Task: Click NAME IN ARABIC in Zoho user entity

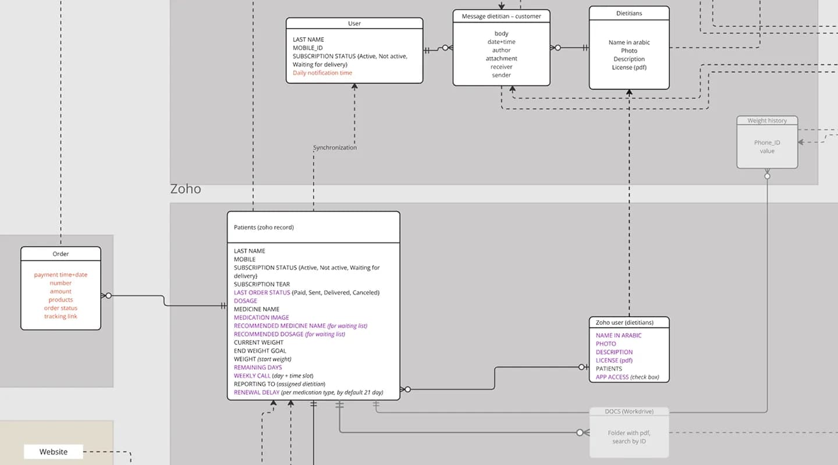Action: point(619,335)
